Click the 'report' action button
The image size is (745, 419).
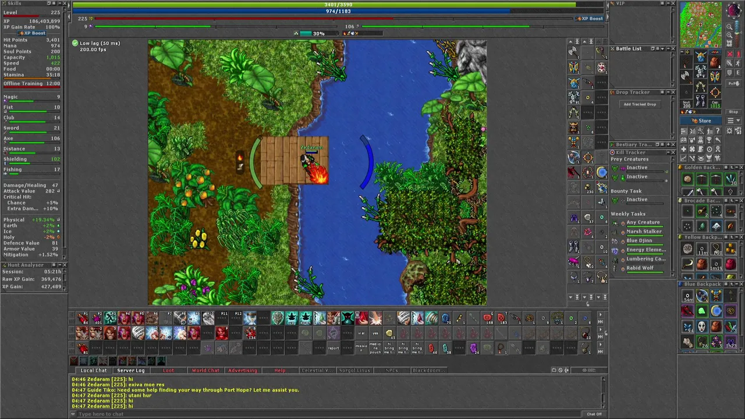point(334,348)
